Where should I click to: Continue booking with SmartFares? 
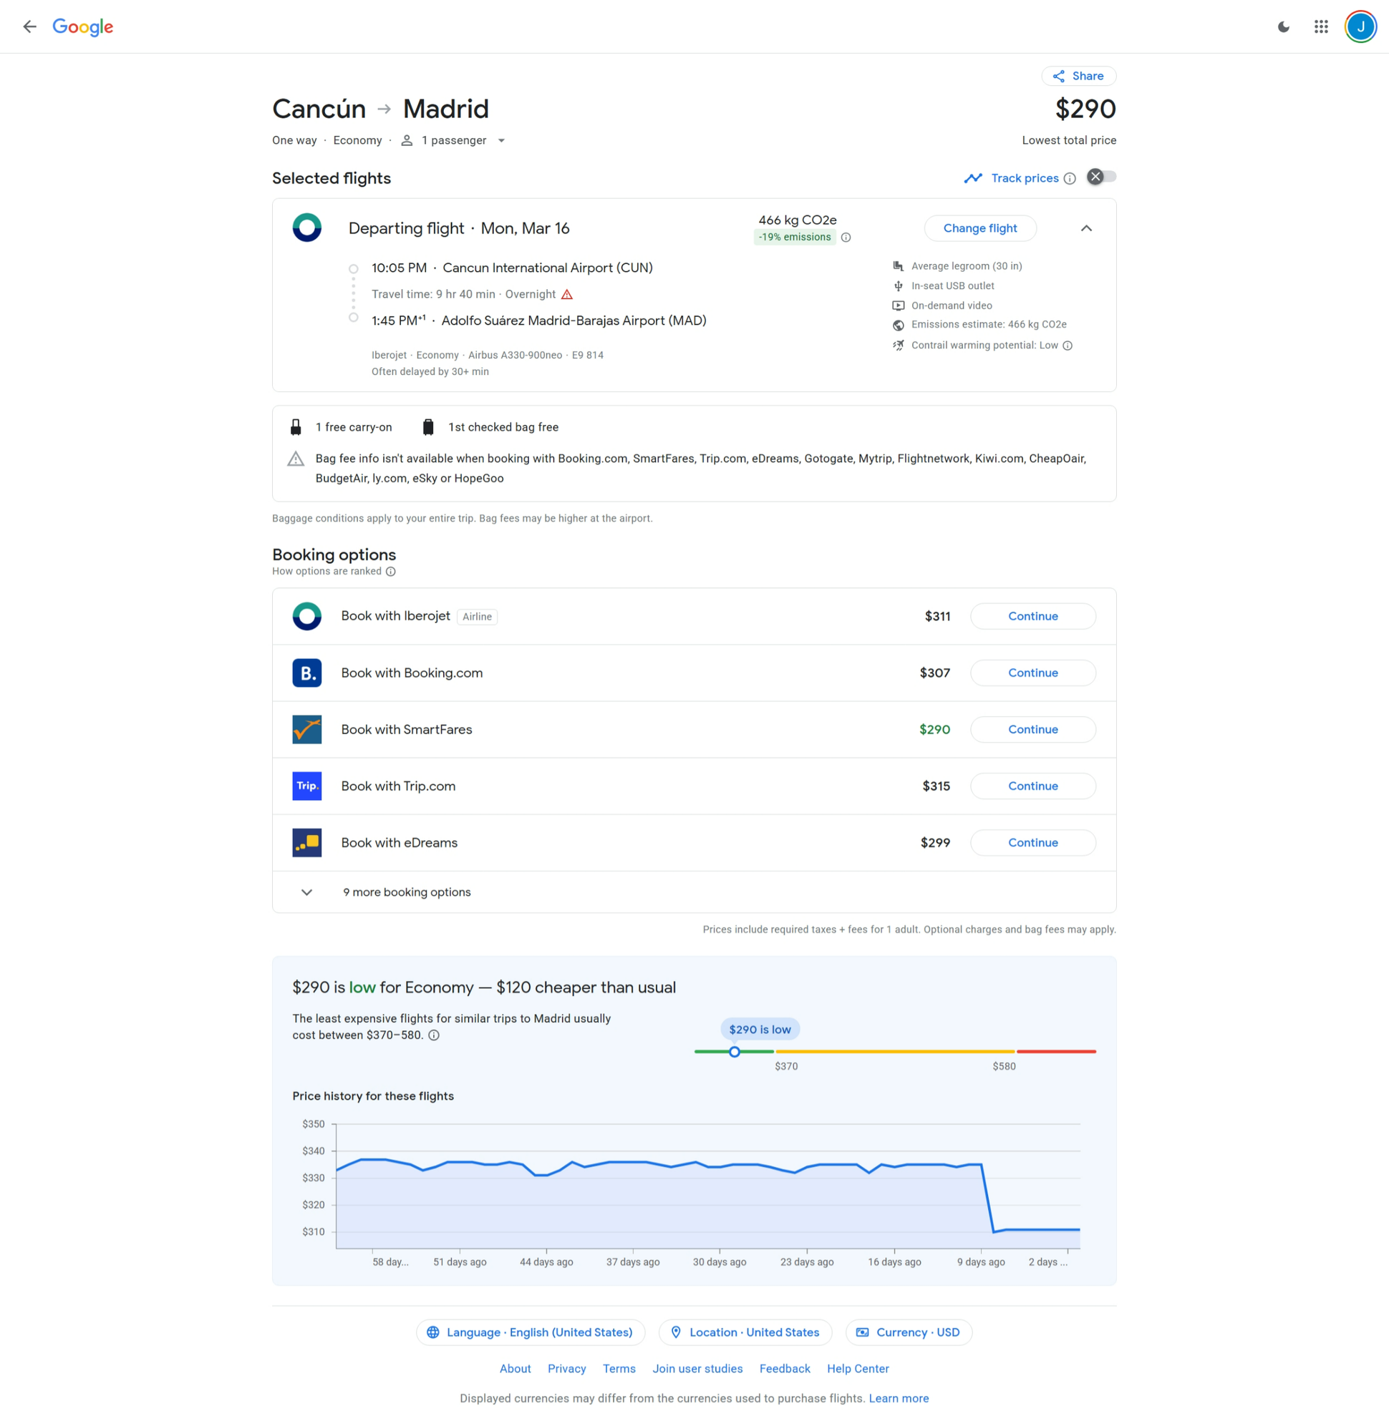[1032, 730]
